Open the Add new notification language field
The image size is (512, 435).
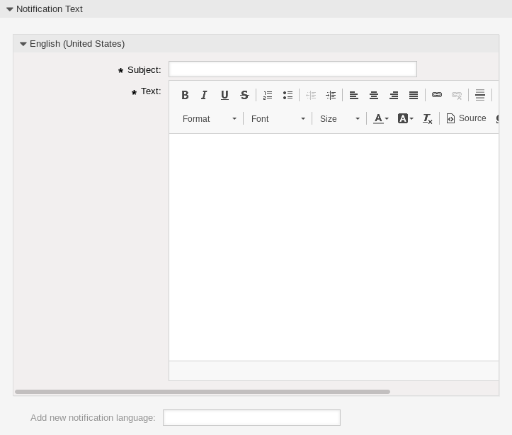click(x=252, y=418)
